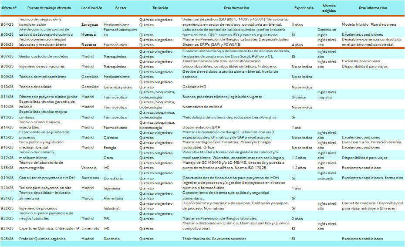
Task: Click the "3-5 años" experience cell
Action: [x=299, y=97]
